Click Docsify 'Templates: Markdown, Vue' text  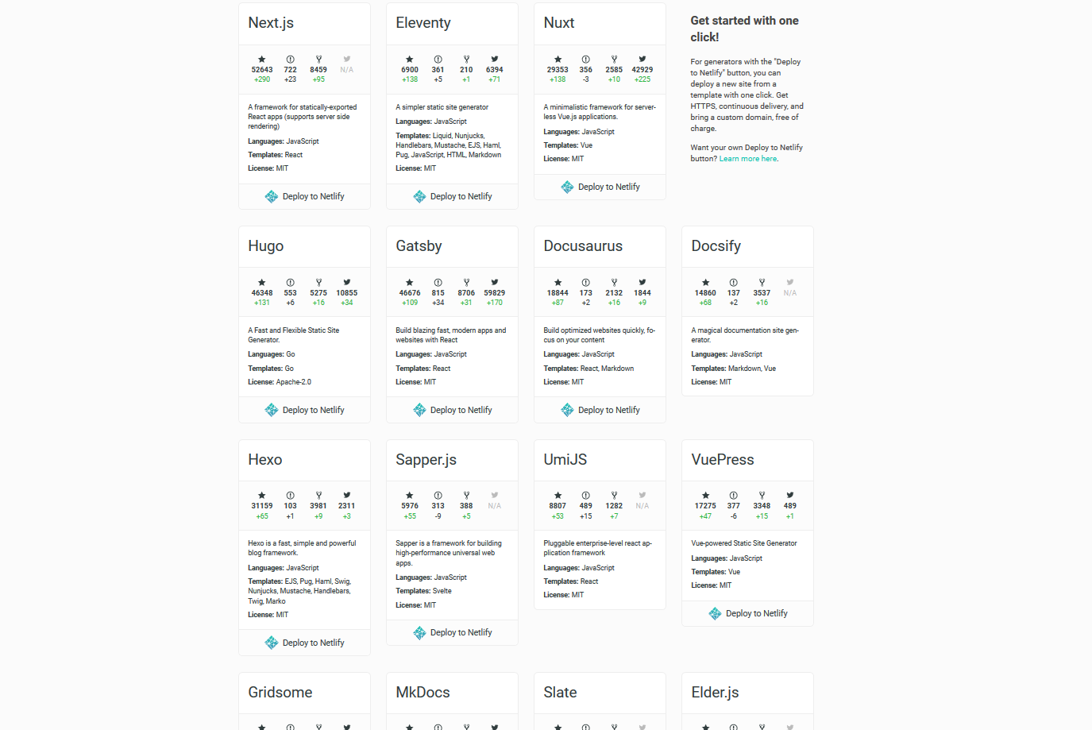(x=734, y=369)
